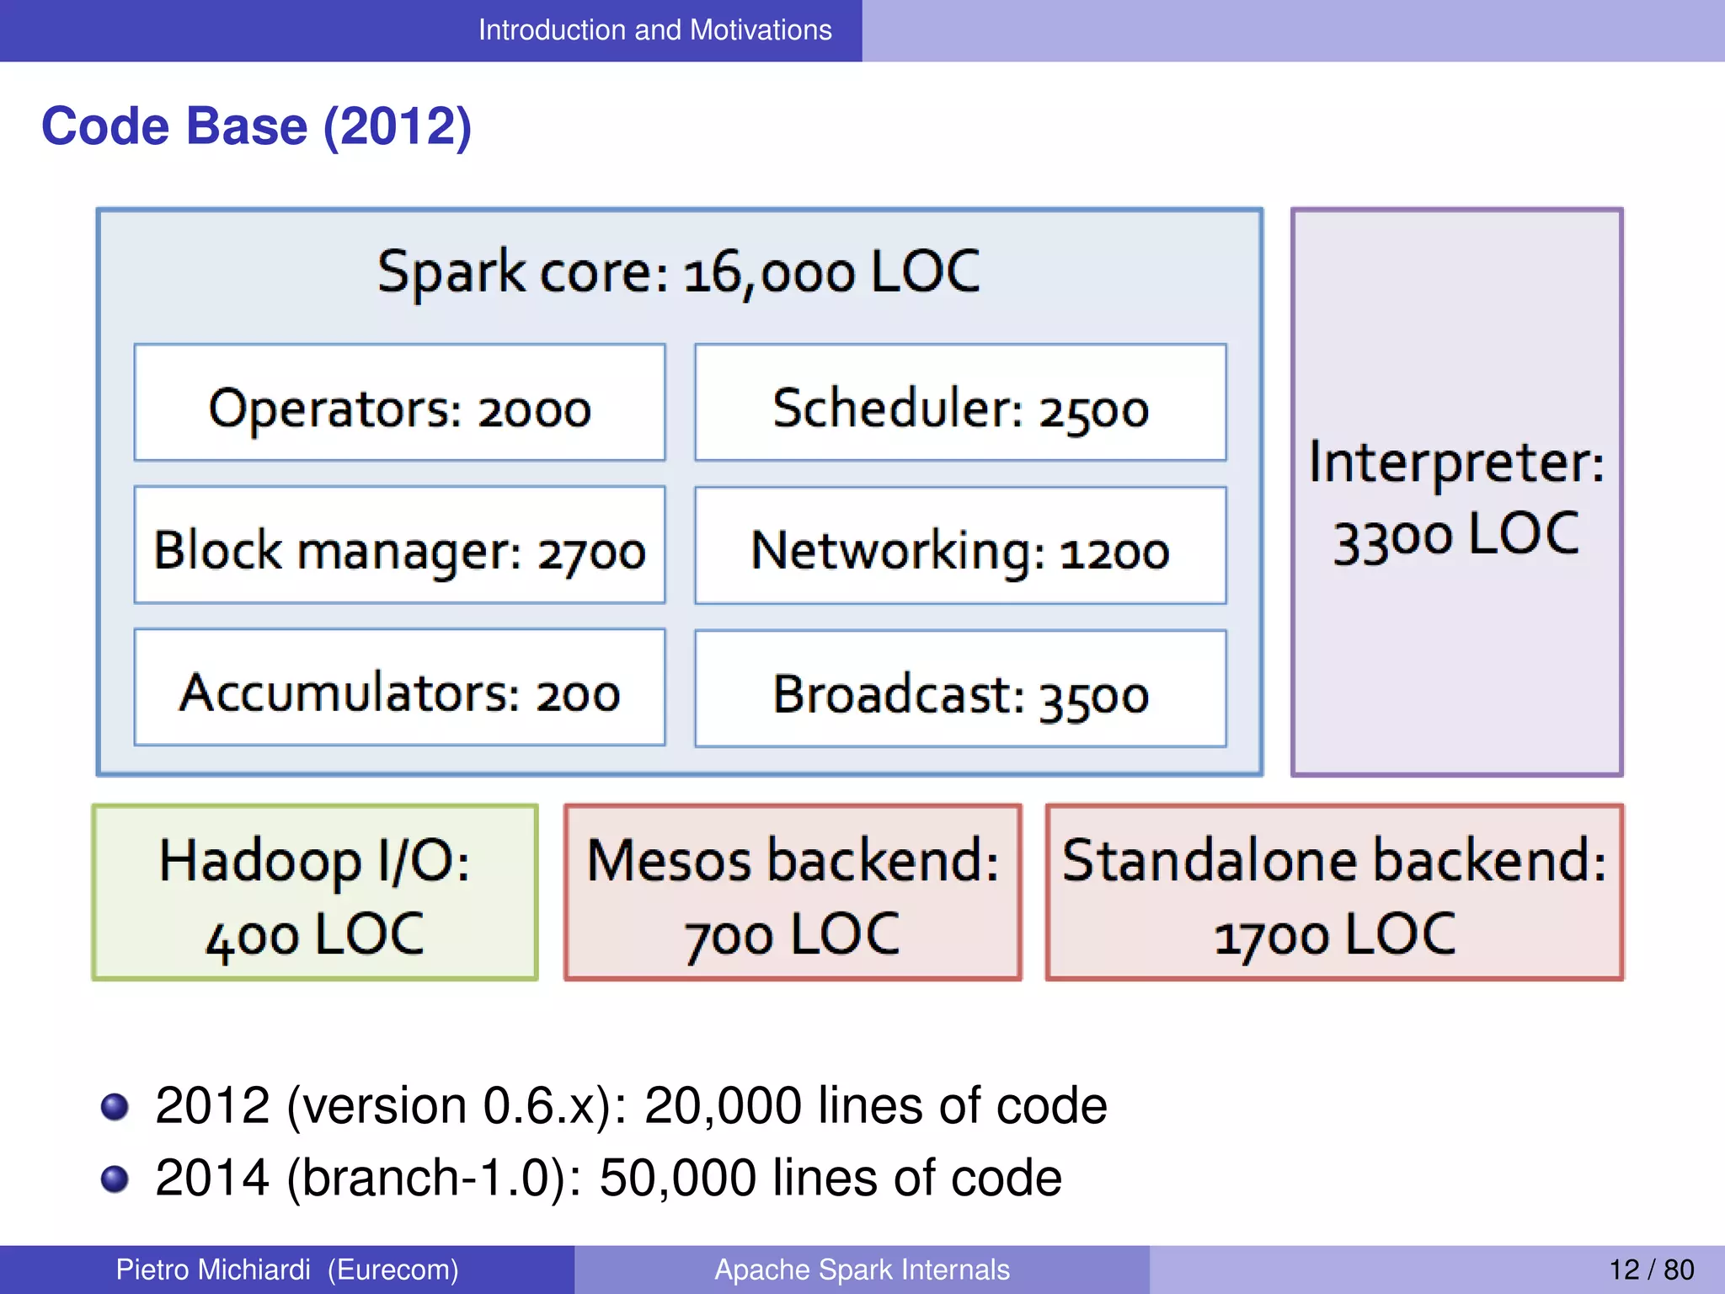Click the Networking: 1200 box
Screen dimensions: 1725x1294
click(x=960, y=545)
